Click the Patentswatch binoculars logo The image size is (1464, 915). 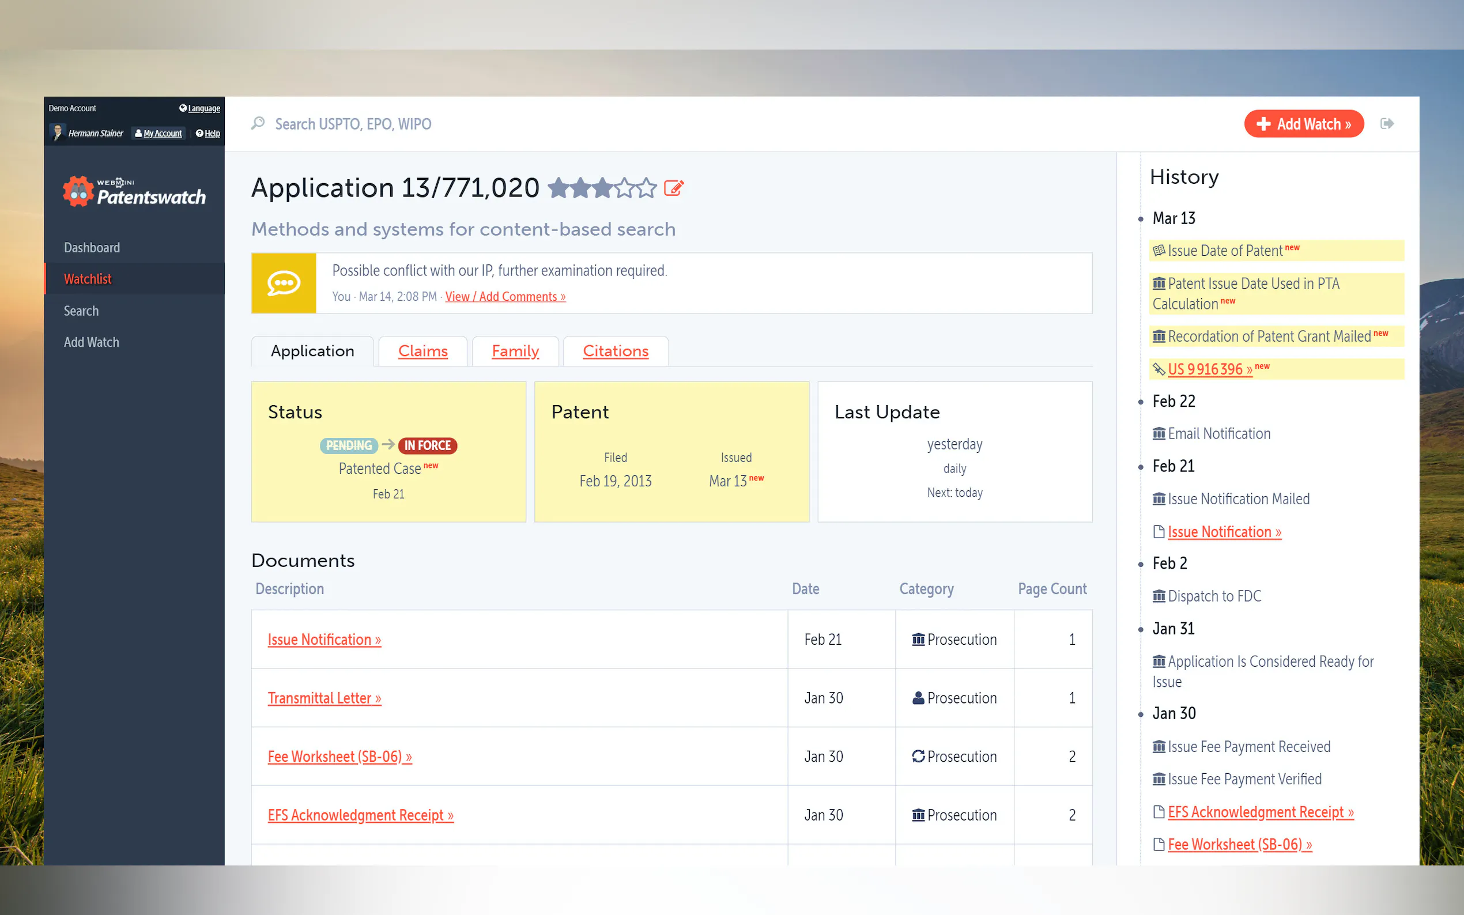click(79, 192)
